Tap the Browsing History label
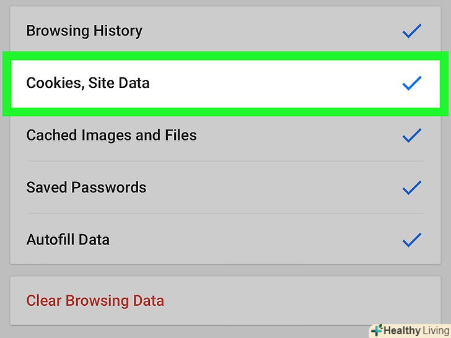 pos(84,31)
